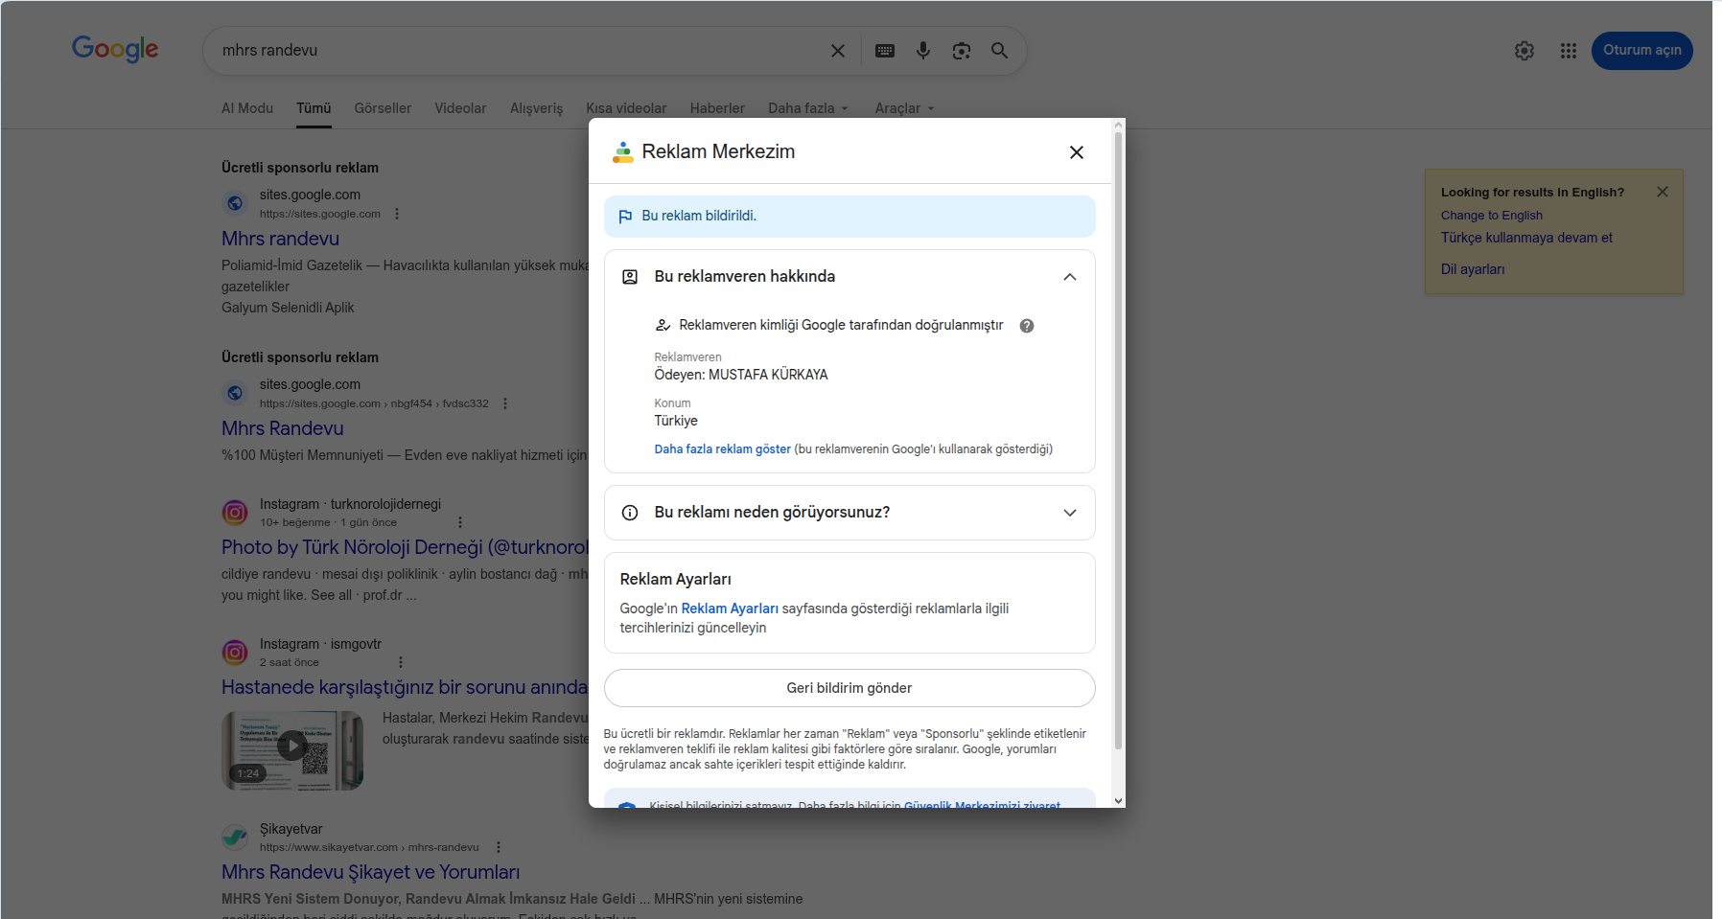Open options for ismgovtr Instagram result
The image size is (1722, 919).
coord(401,662)
